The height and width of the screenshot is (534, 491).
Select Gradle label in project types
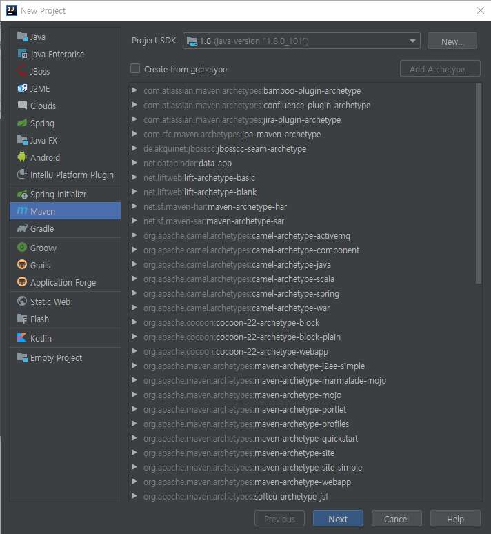pyautogui.click(x=42, y=228)
